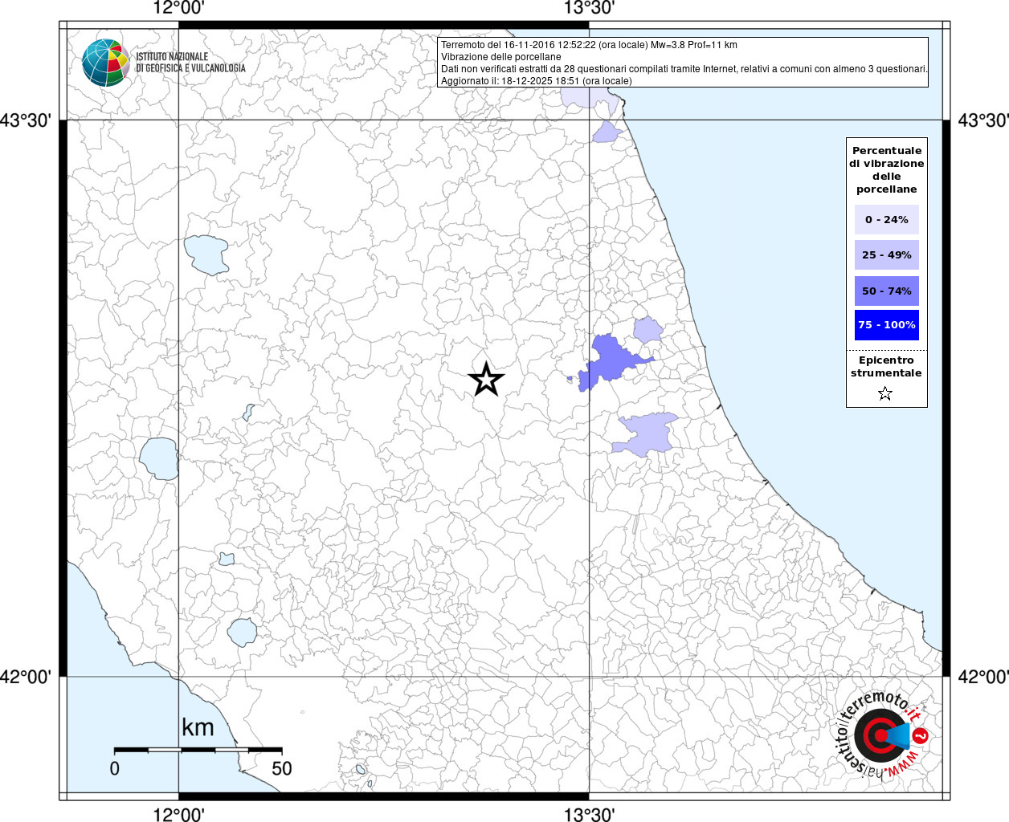Click the distance scale bar line

[198, 750]
